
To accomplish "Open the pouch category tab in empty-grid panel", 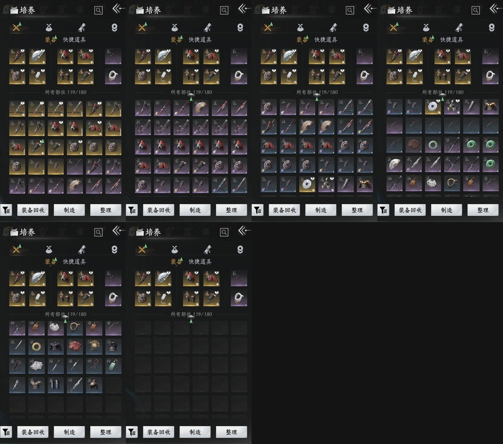I will pyautogui.click(x=175, y=249).
